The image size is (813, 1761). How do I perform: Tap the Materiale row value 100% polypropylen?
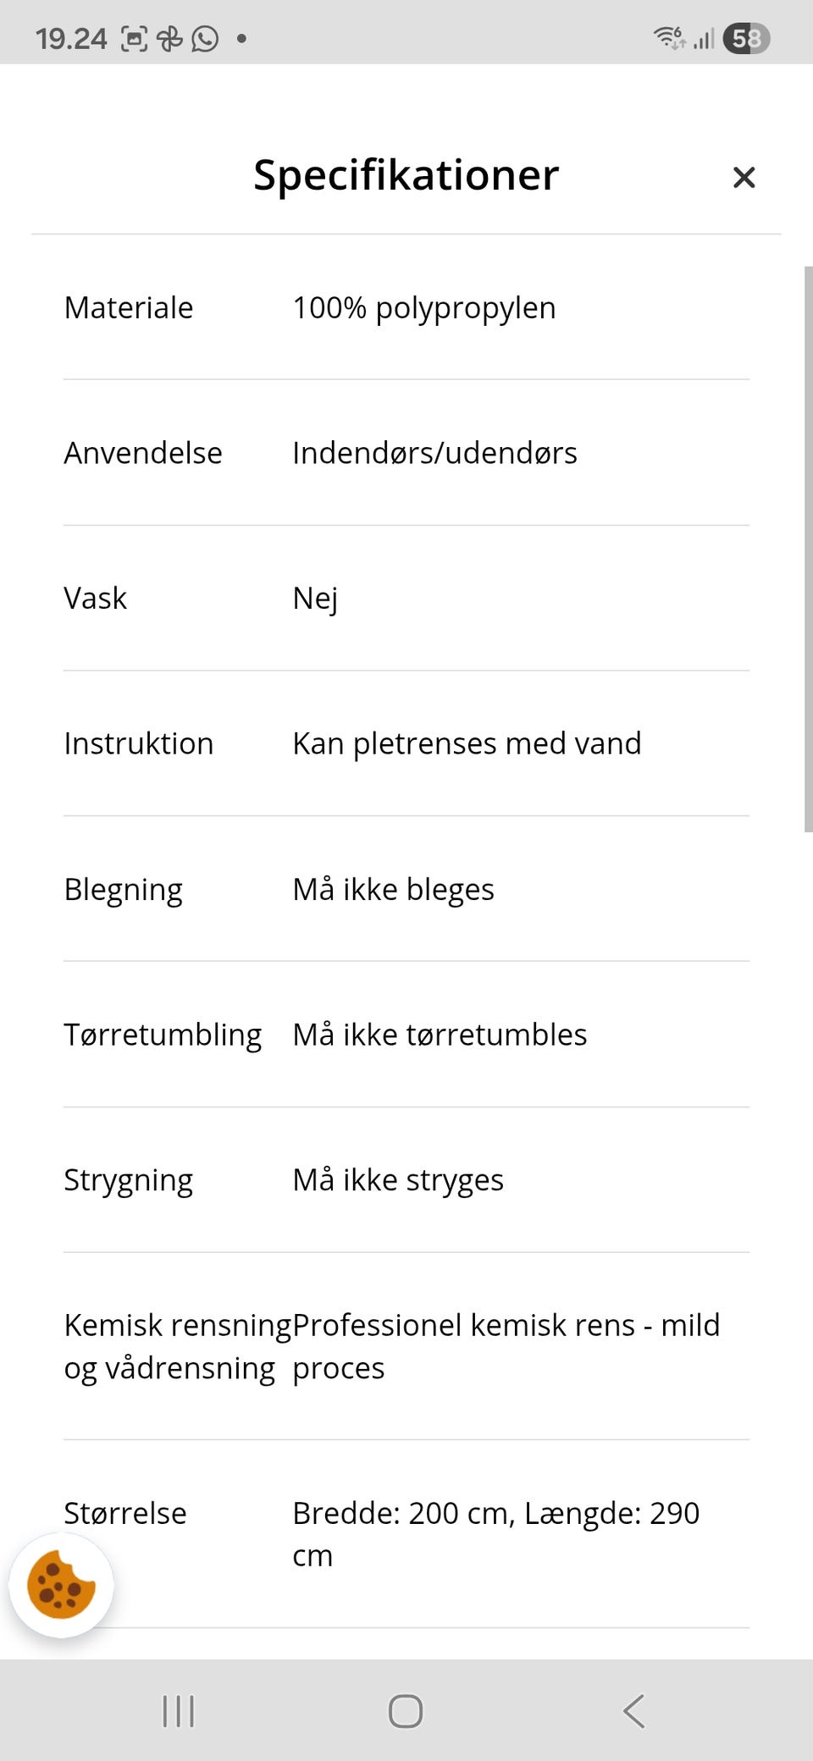click(x=424, y=308)
